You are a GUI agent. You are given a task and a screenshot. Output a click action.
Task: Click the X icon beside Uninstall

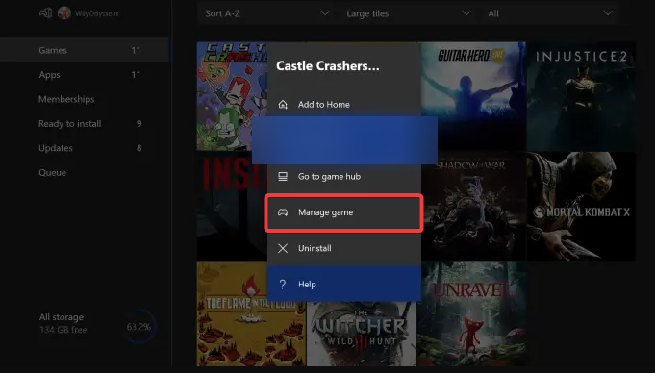[x=283, y=249]
